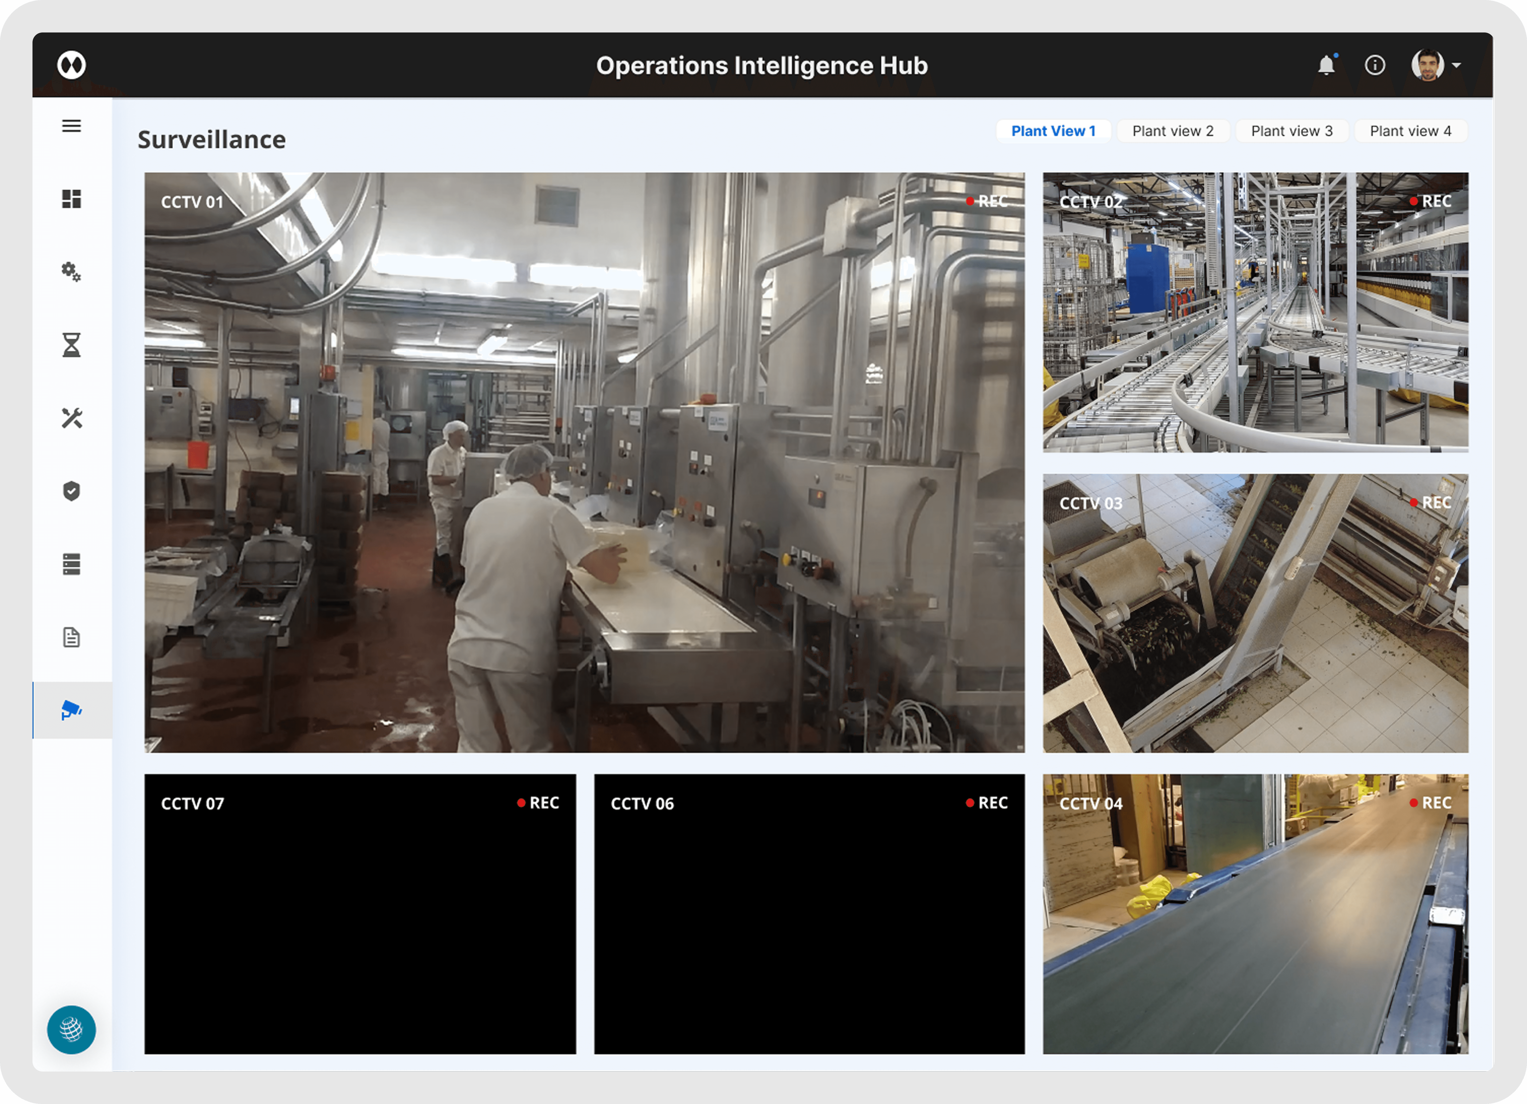Click the company logo in header
The height and width of the screenshot is (1104, 1527).
click(71, 65)
